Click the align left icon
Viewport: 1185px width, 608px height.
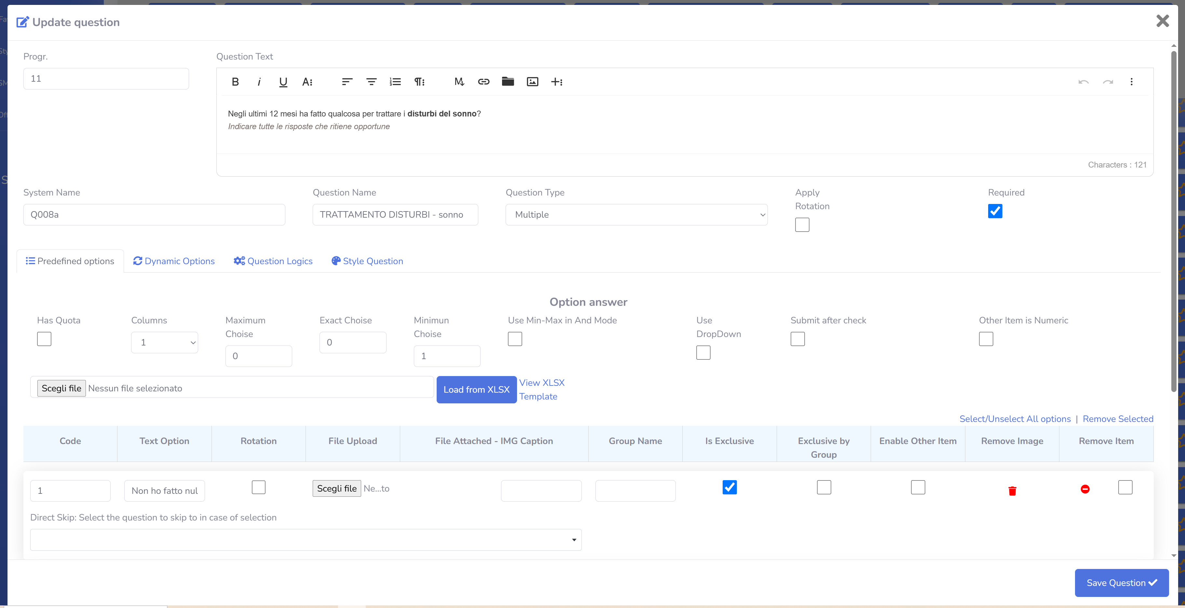[347, 82]
